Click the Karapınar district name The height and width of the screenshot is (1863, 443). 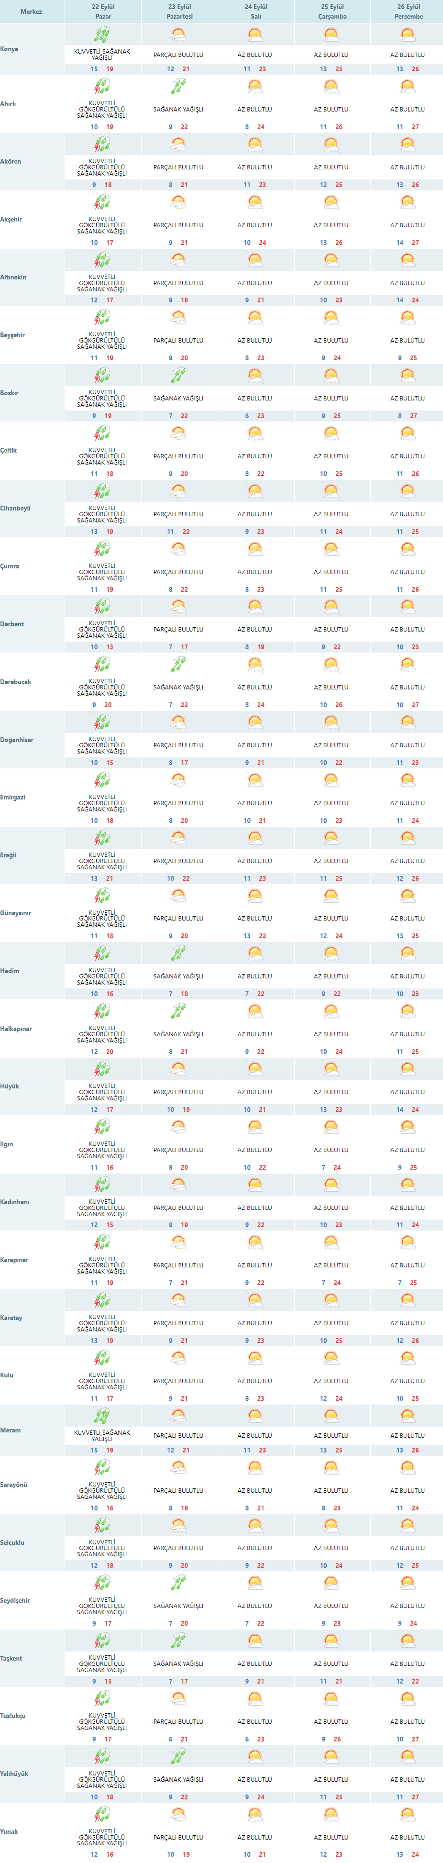coord(14,1260)
